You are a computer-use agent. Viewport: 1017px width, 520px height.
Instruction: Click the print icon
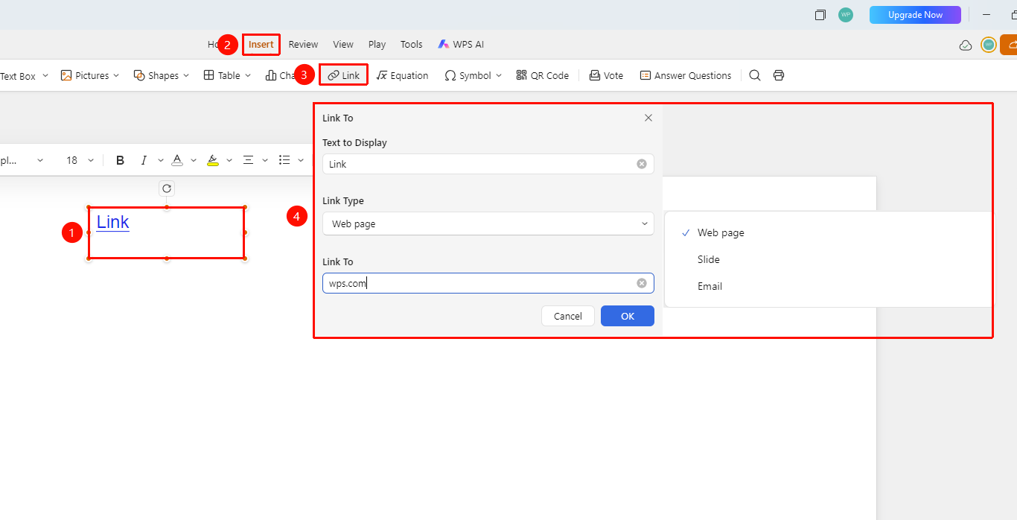pyautogui.click(x=779, y=75)
